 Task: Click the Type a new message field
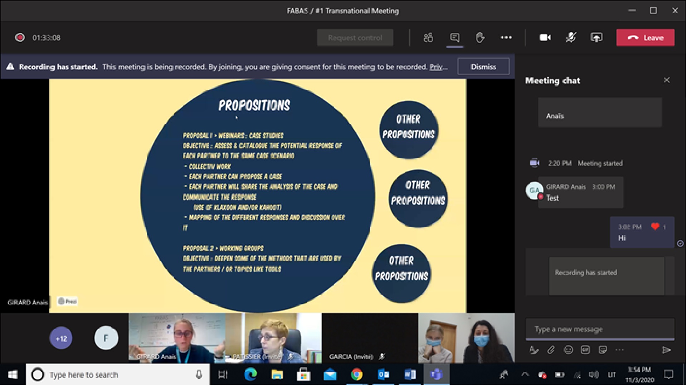point(600,330)
